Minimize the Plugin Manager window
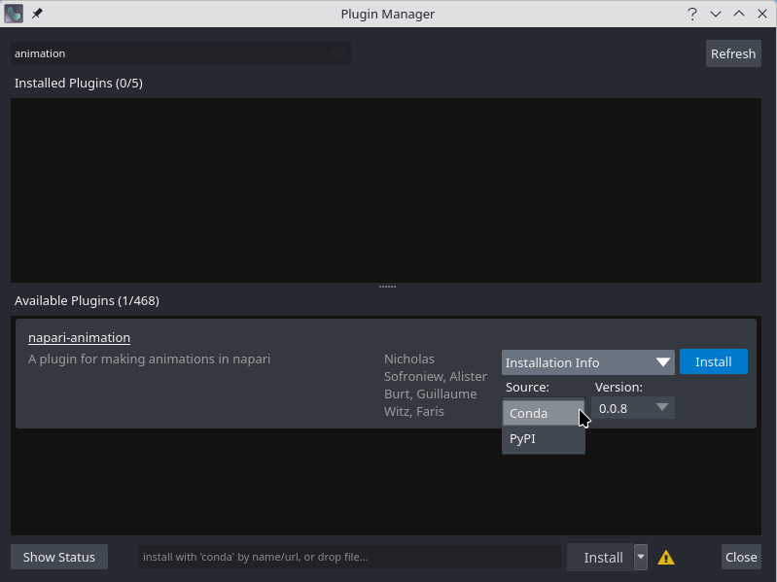Viewport: 777px width, 582px height. 716,14
